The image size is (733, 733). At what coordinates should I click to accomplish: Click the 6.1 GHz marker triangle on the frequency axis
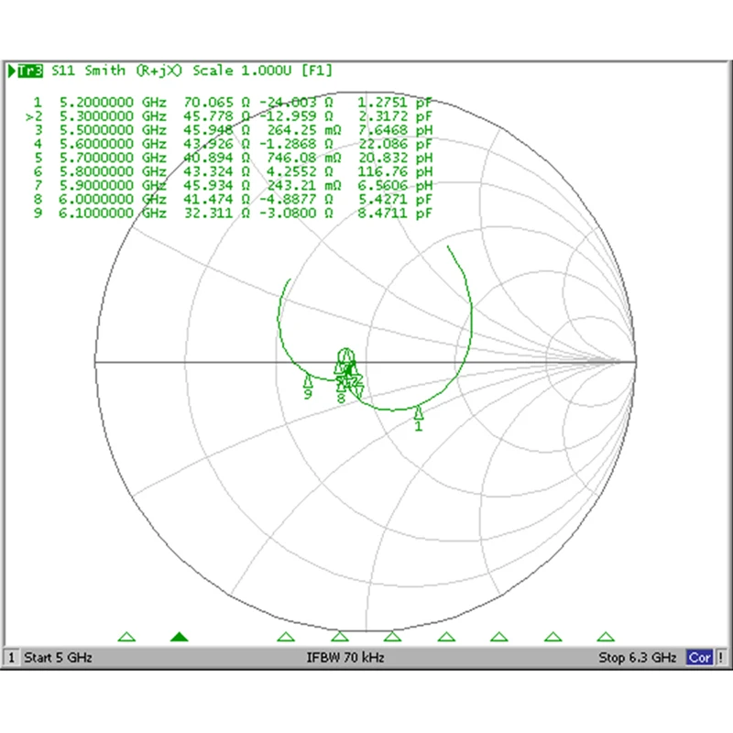pos(606,637)
